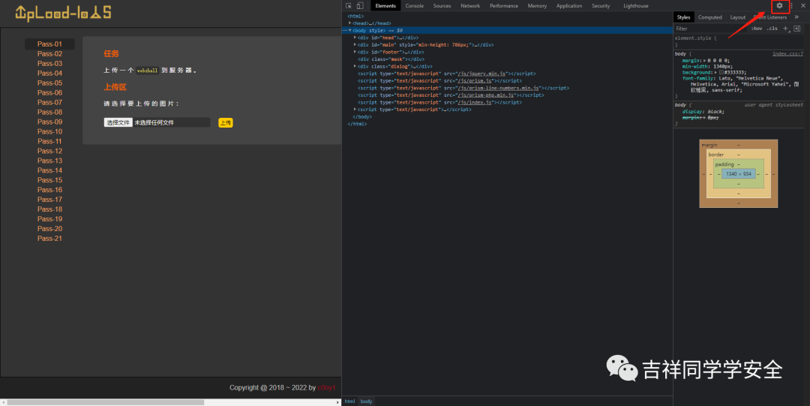The height and width of the screenshot is (406, 810).
Task: Toggle the .cls element classes button
Action: 772,29
